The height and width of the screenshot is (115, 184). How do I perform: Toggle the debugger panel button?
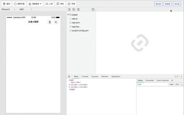177,4
